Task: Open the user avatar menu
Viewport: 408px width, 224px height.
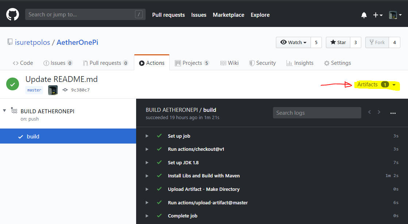Action: pos(395,15)
